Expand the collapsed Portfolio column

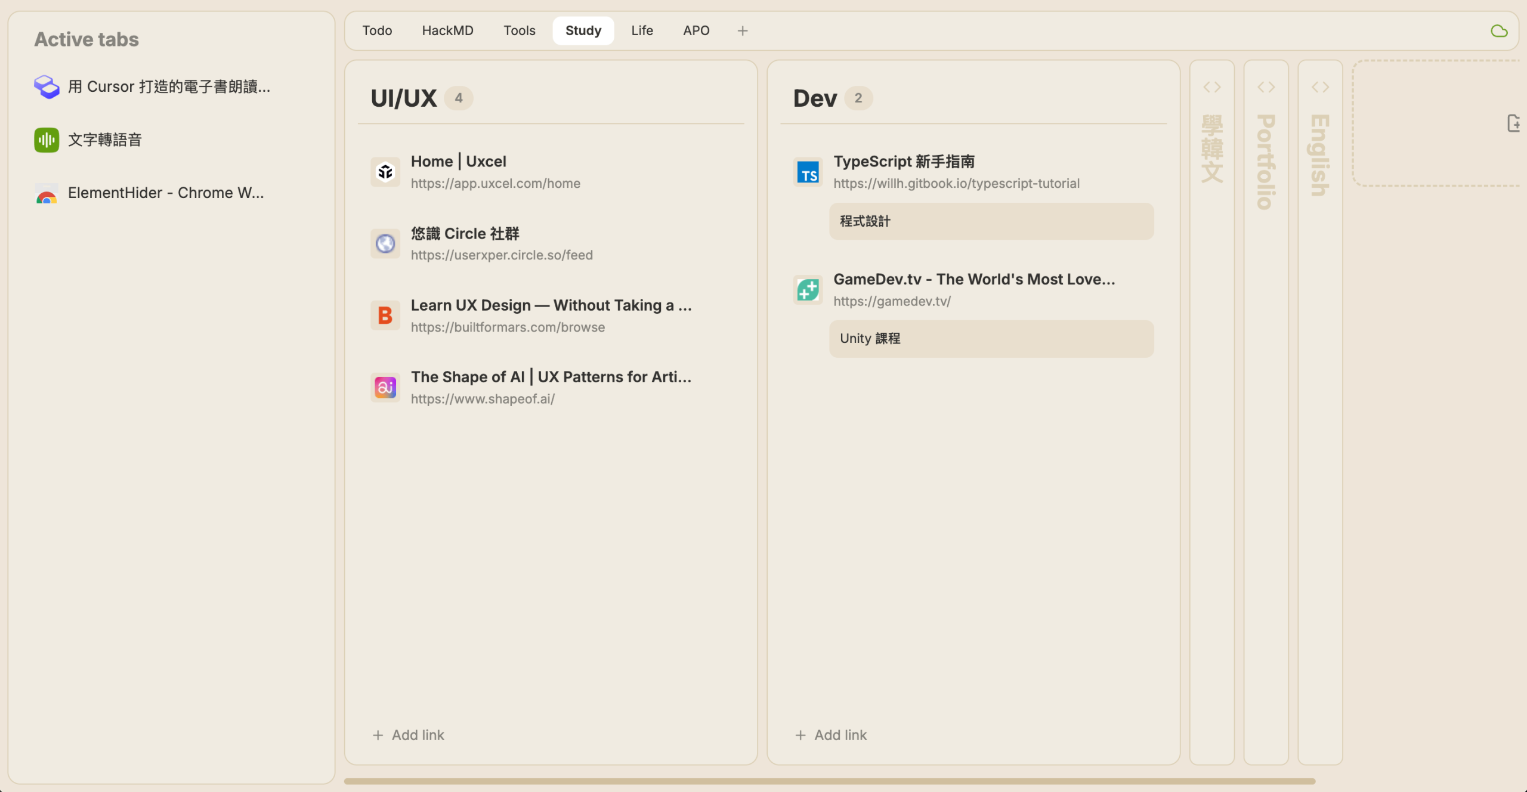1266,88
